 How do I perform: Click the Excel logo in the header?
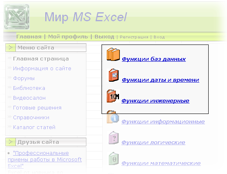[17, 17]
